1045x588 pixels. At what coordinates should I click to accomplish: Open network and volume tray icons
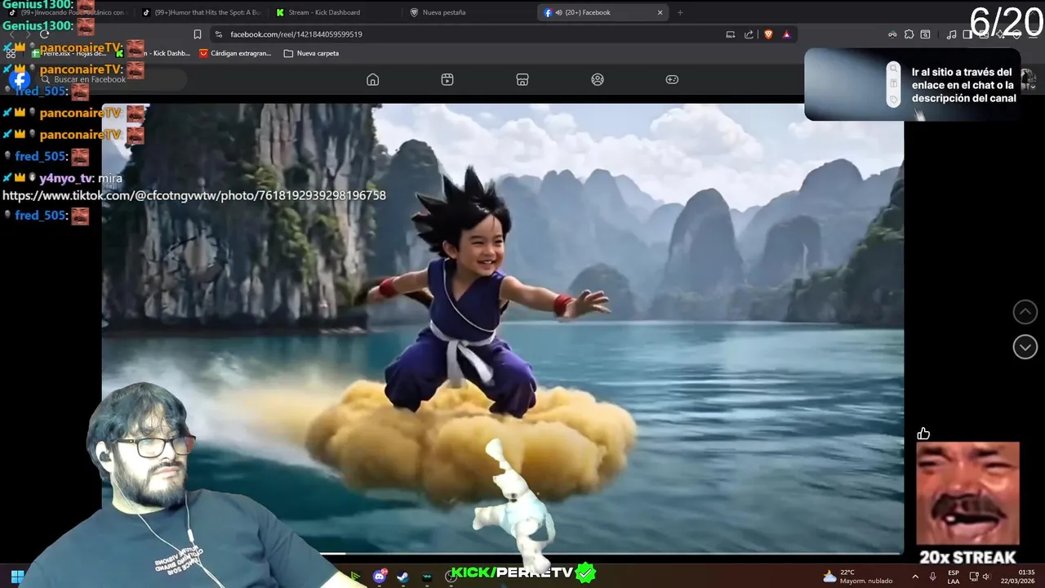click(x=980, y=577)
